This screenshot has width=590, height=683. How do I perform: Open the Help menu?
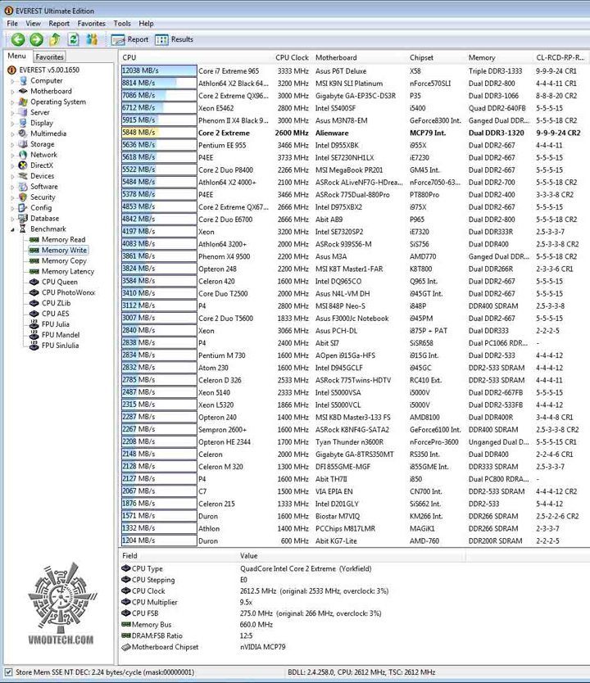point(146,24)
